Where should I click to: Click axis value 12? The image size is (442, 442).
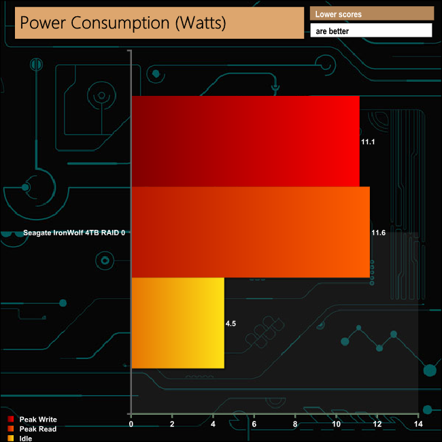pos(377,424)
